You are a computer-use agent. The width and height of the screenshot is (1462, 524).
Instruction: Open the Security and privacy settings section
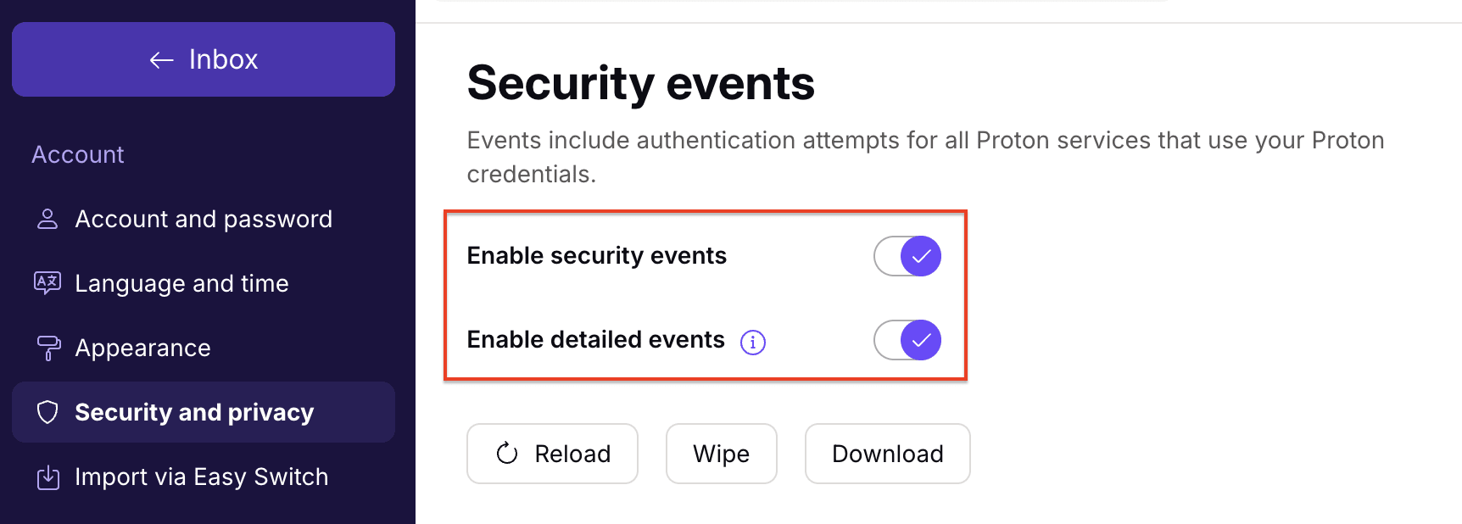pos(193,412)
